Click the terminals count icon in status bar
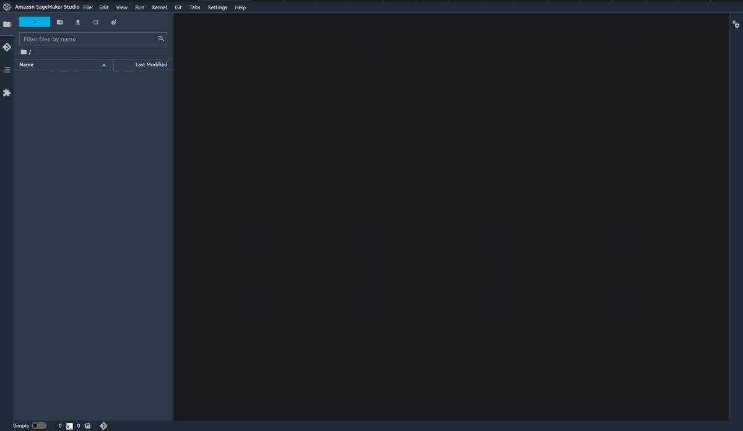Image resolution: width=743 pixels, height=431 pixels. 69,426
